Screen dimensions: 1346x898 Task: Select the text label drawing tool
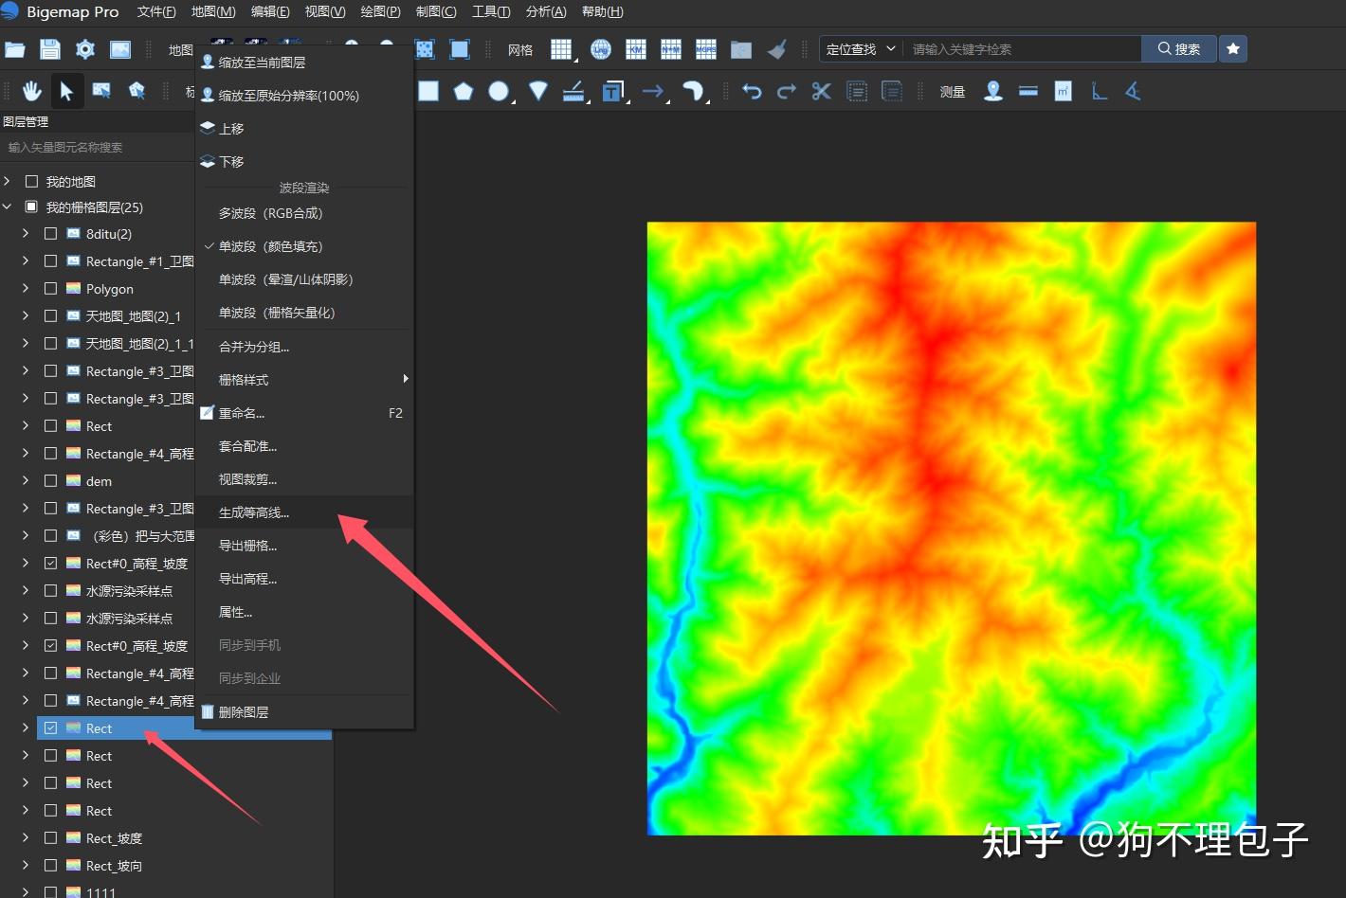(612, 91)
